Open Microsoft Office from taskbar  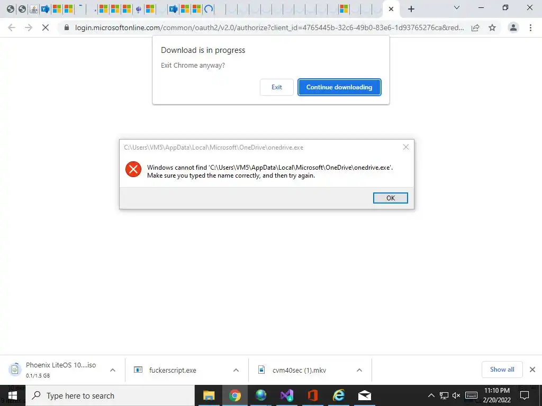click(x=313, y=395)
